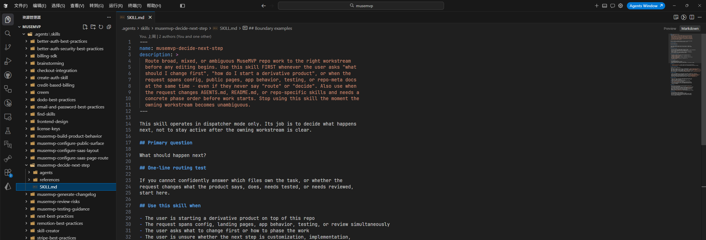Open the translation icon view in activity bar

[x=8, y=144]
